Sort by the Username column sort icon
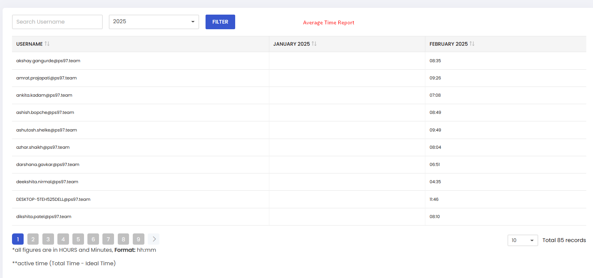This screenshot has height=278, width=593. click(x=47, y=44)
